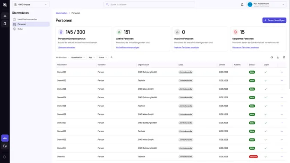The image size is (290, 163).
Task: Select Rollen in the Stammdaten menu
Action: (x=20, y=29)
